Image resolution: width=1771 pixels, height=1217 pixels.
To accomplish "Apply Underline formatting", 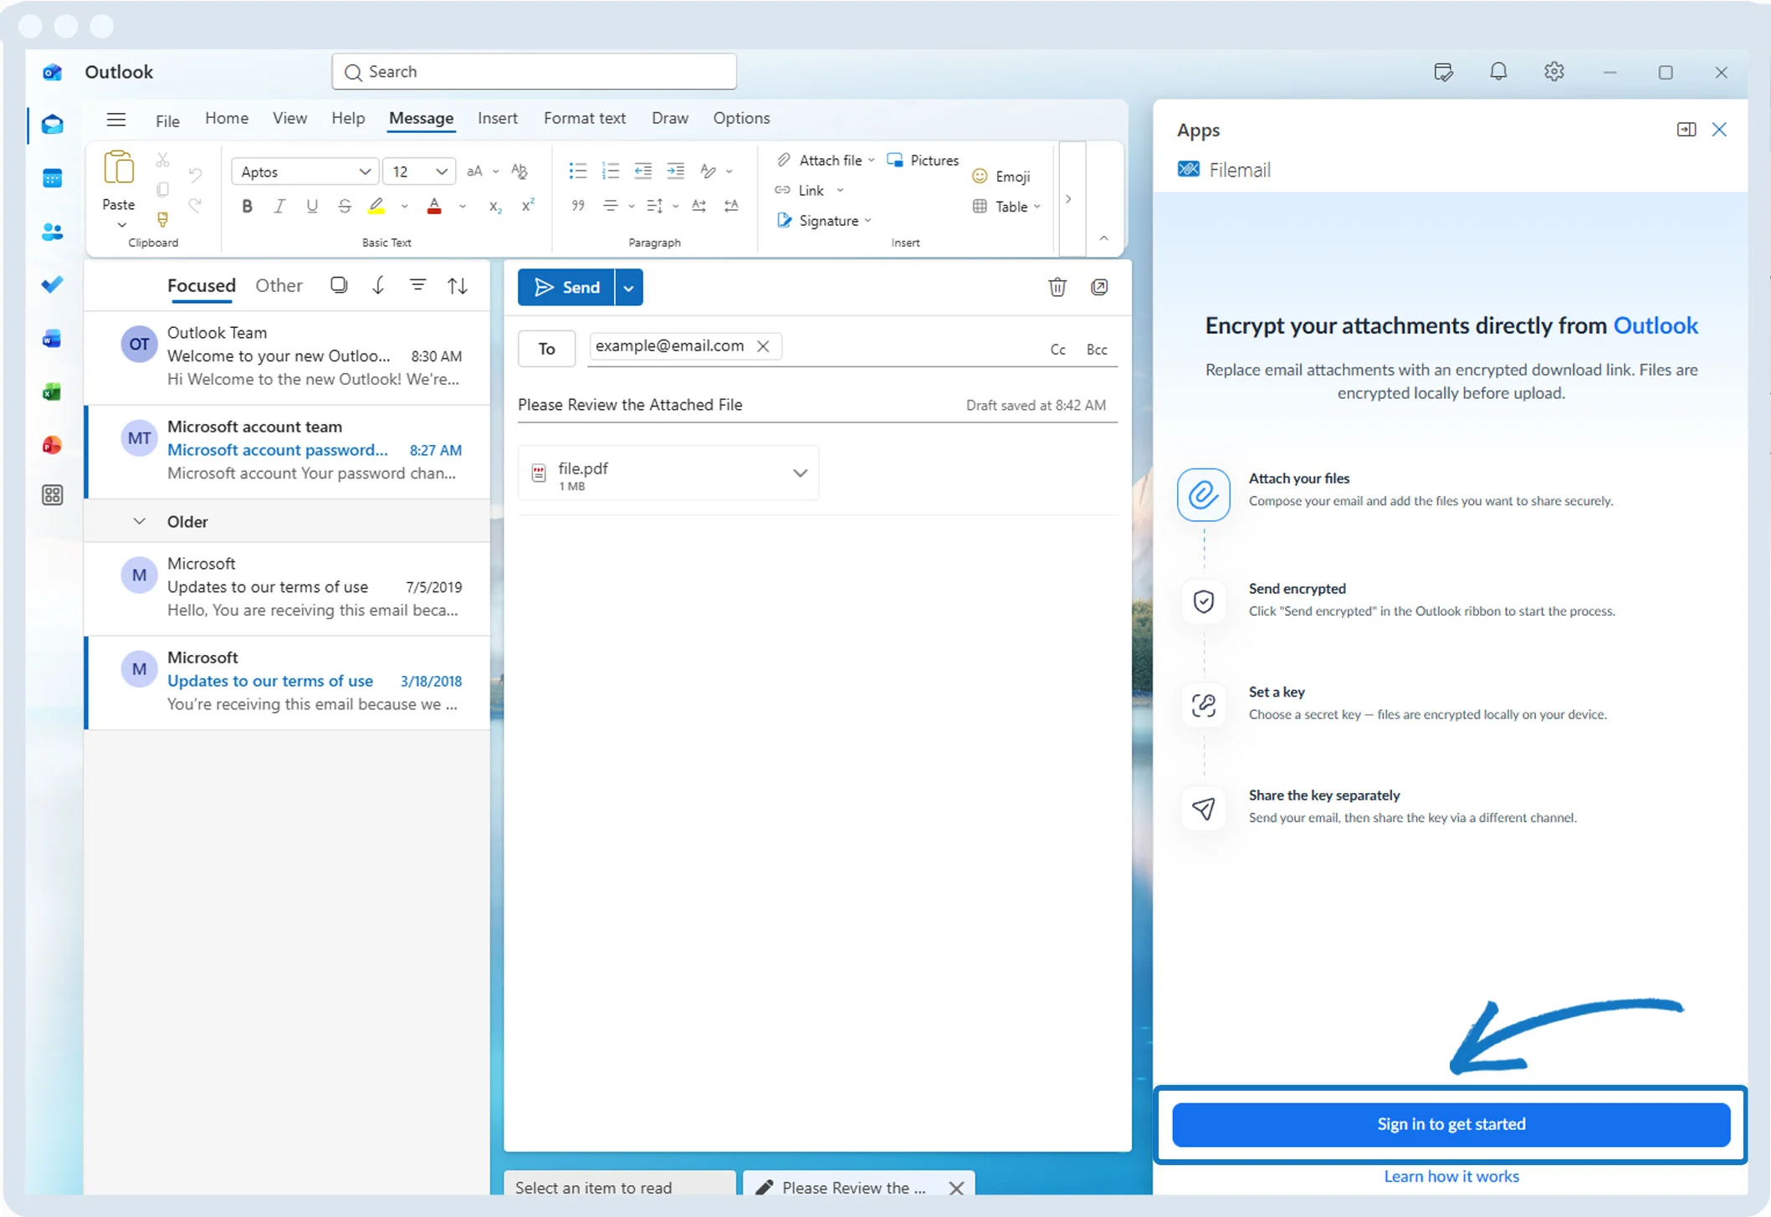I will [312, 206].
